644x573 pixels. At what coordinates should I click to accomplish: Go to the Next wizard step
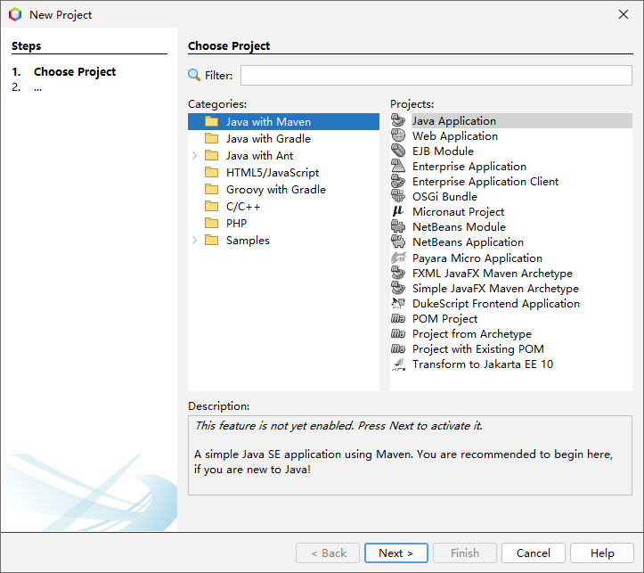click(395, 553)
